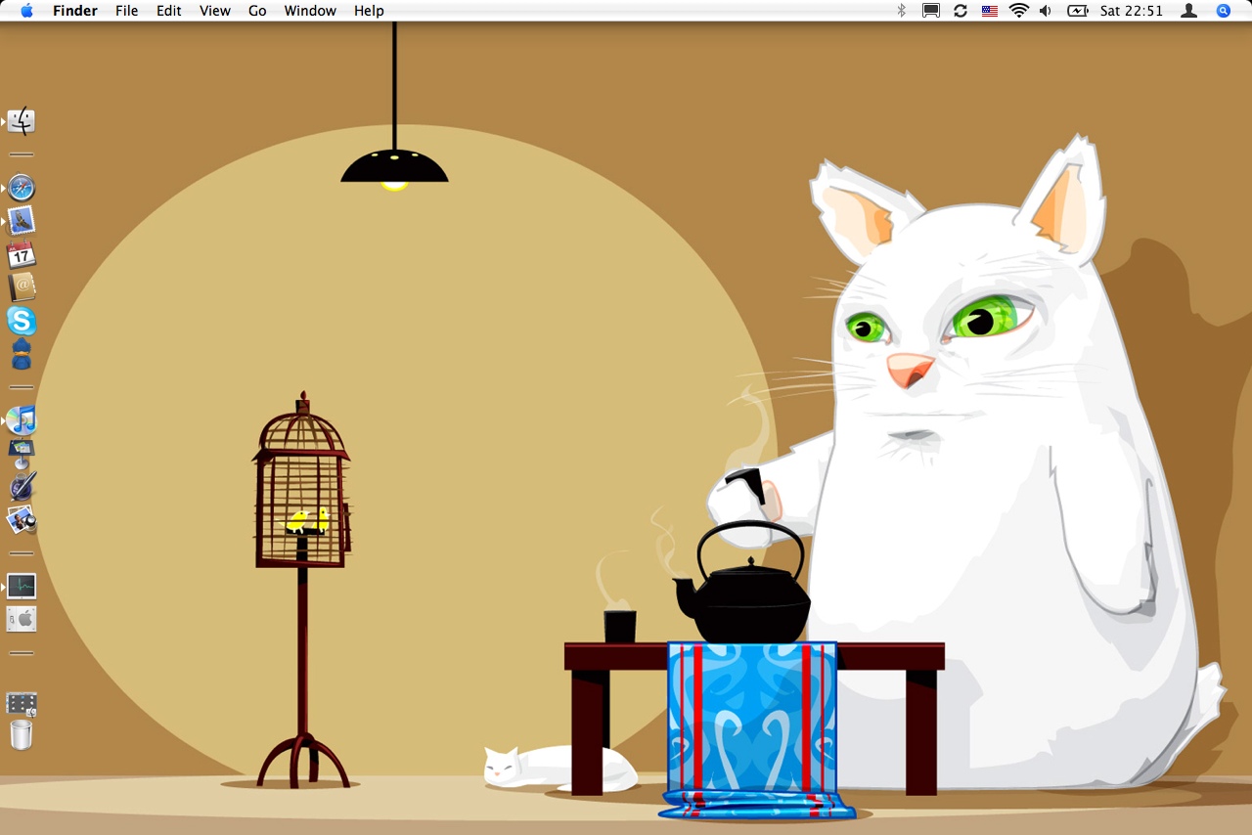The image size is (1252, 835).
Task: Open the Spaces/Exposé stack icon in the Dock
Action: click(x=22, y=703)
